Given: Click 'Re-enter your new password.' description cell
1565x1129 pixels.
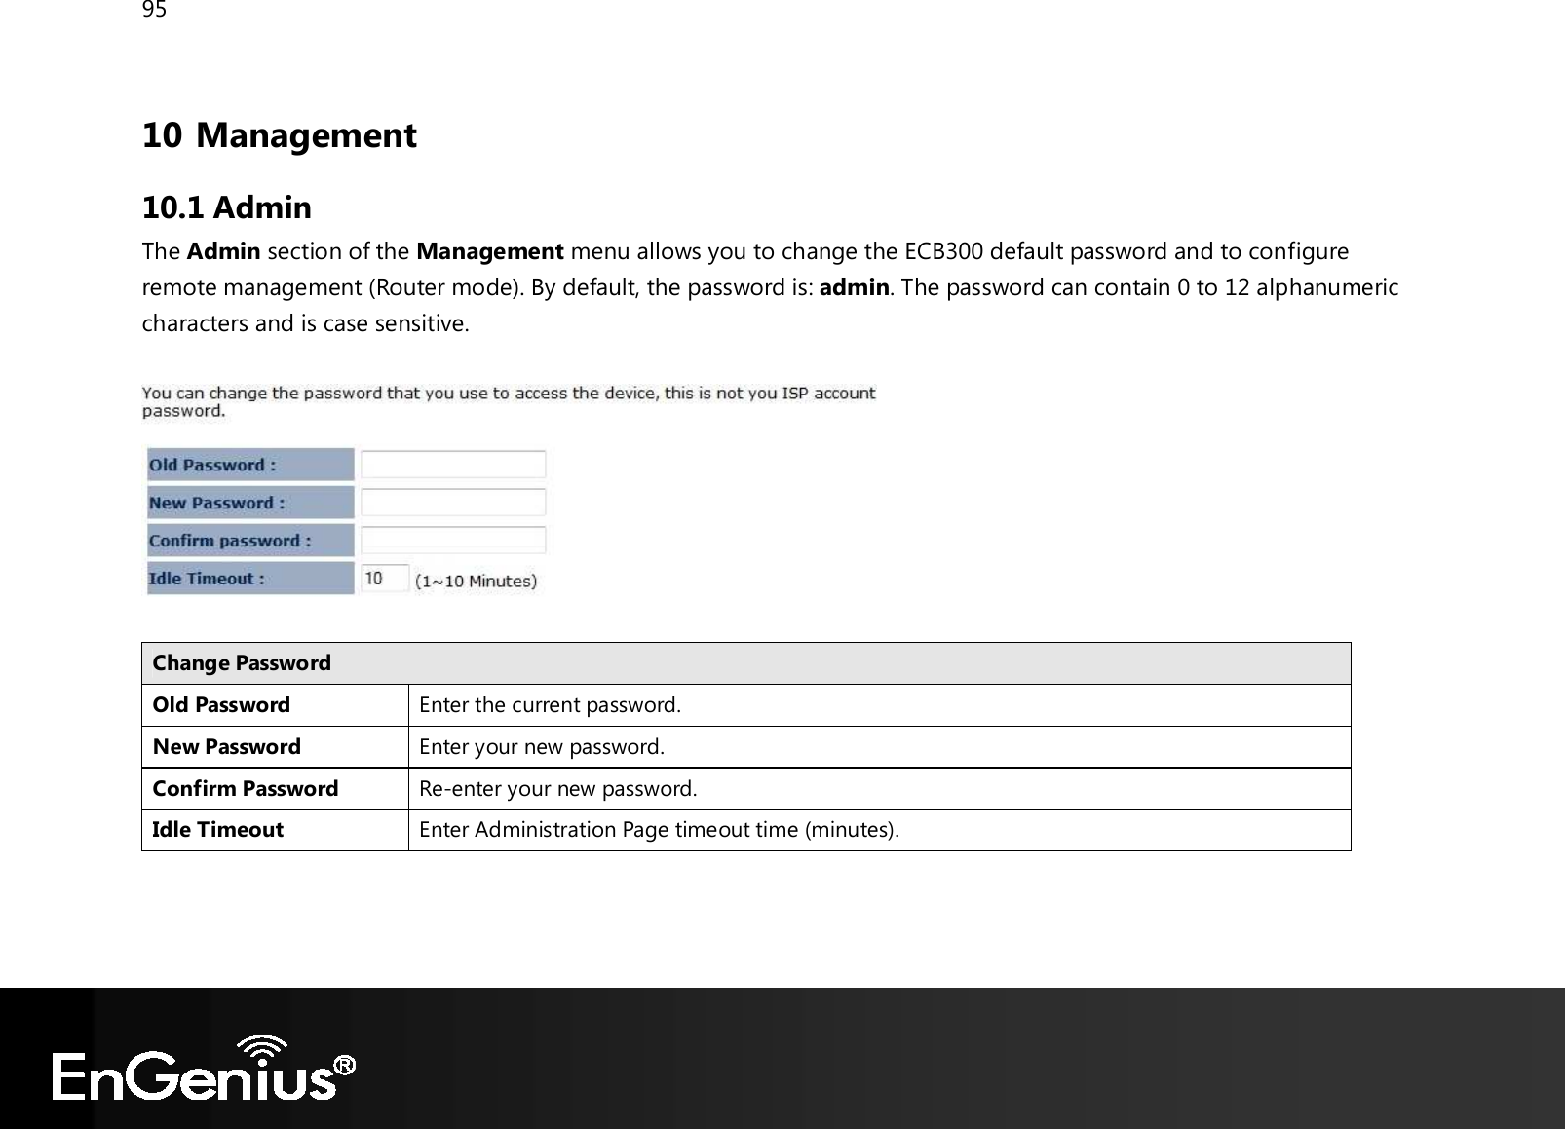Looking at the screenshot, I should 880,789.
